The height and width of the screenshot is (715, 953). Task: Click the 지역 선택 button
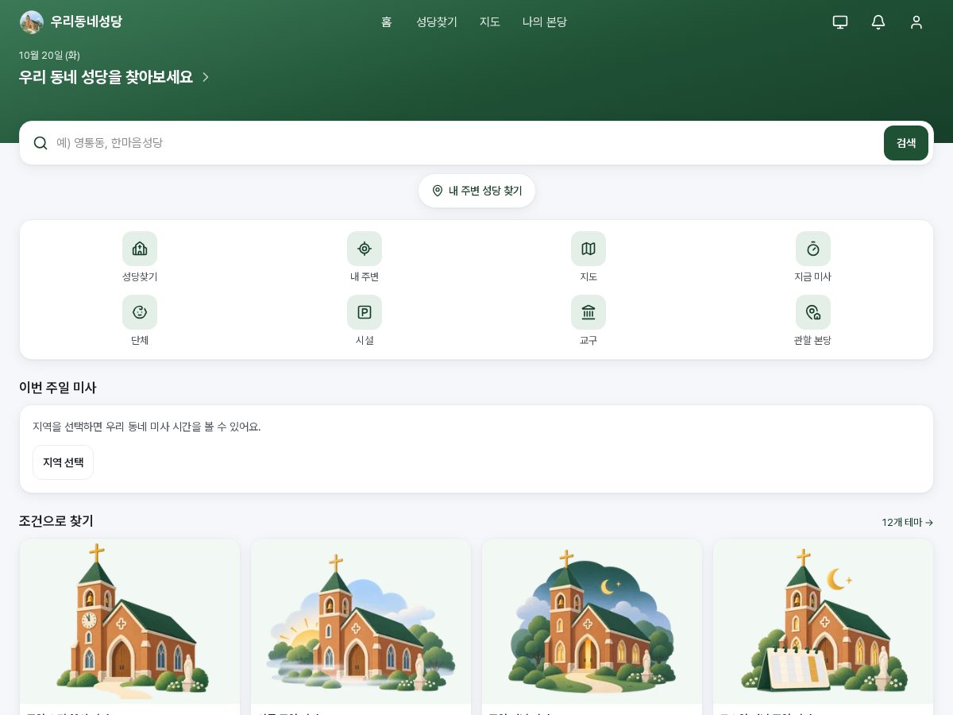point(63,462)
